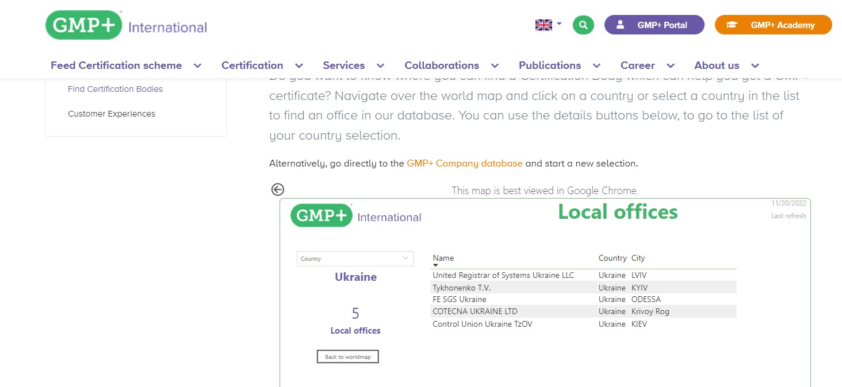Open Customer Experiences sidebar link
Image resolution: width=842 pixels, height=387 pixels.
point(112,114)
